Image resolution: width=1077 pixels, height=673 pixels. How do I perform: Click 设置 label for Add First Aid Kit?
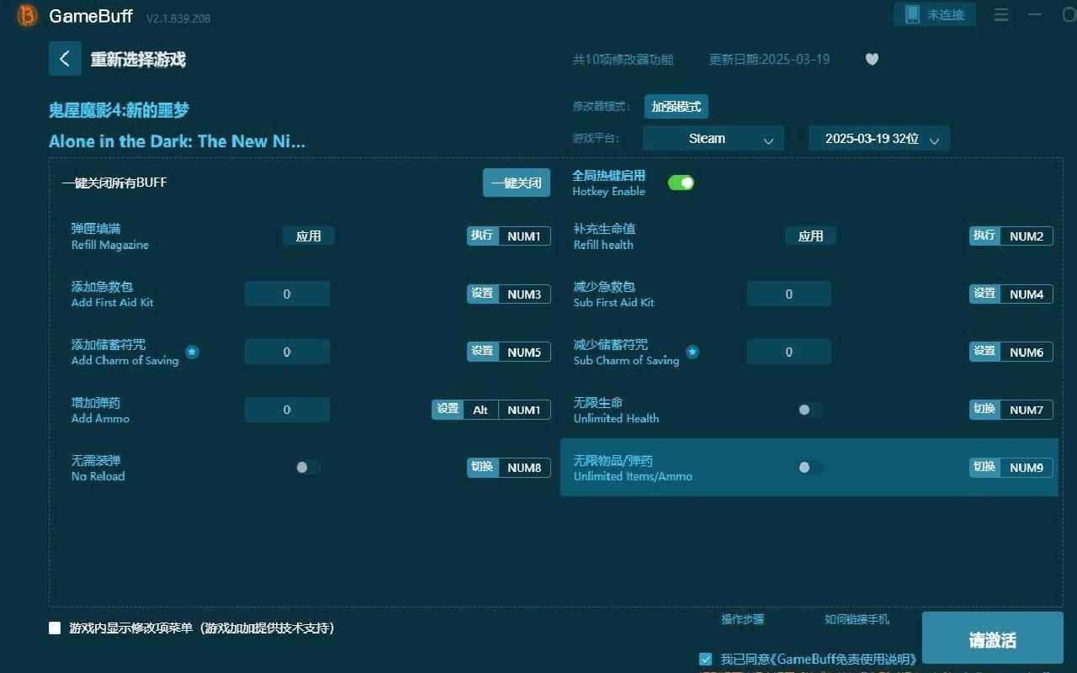pyautogui.click(x=482, y=294)
